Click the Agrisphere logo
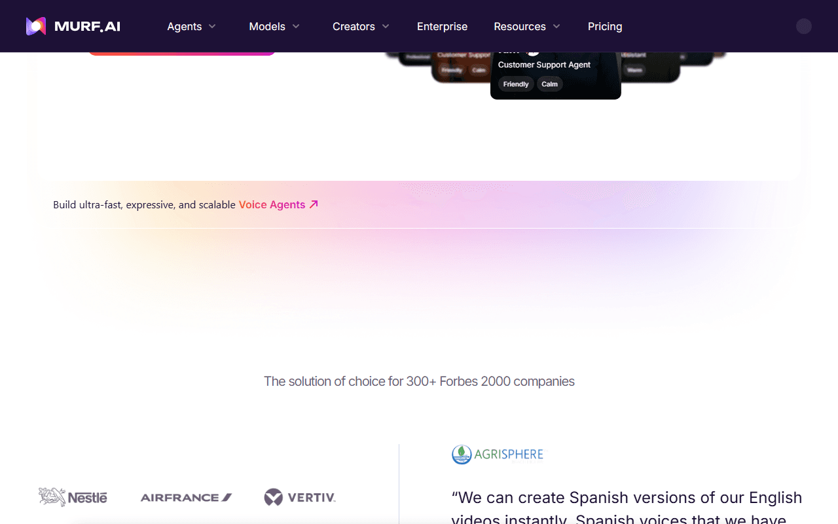This screenshot has width=838, height=524. tap(498, 455)
